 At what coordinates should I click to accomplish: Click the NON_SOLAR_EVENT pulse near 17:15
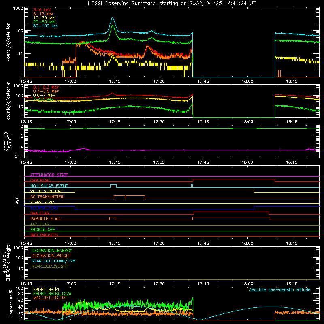(x=113, y=185)
